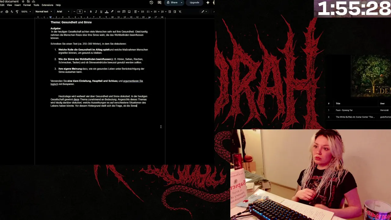Viewport: 391px width, 220px height.
Task: Open the zoom level 100% dropdown
Action: pyautogui.click(x=26, y=12)
